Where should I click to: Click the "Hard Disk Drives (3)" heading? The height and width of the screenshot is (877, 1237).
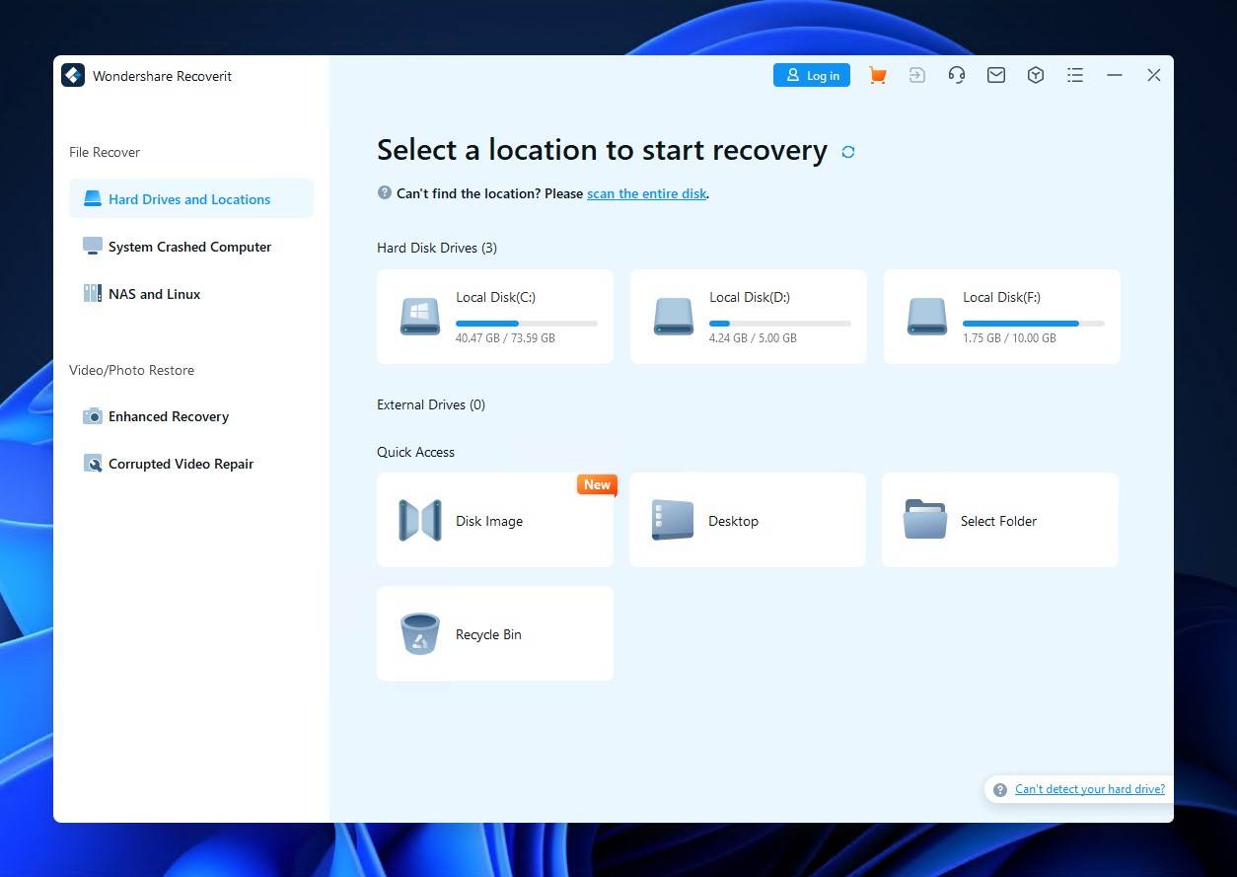437,248
